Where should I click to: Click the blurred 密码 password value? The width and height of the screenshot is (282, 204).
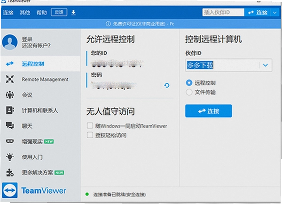click(113, 85)
